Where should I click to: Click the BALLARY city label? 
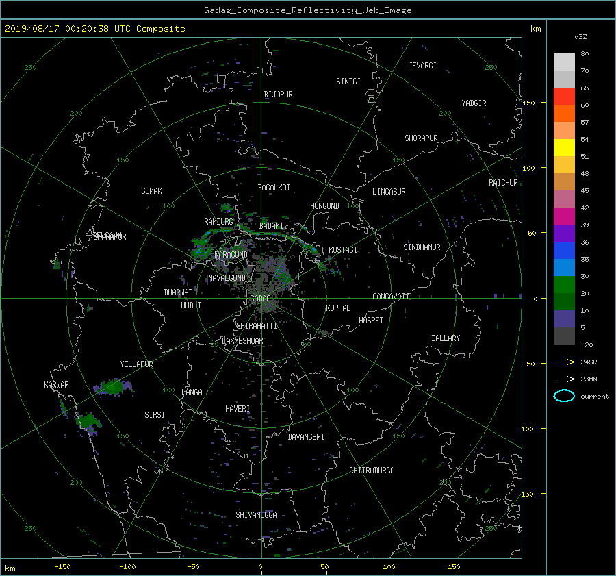click(446, 338)
